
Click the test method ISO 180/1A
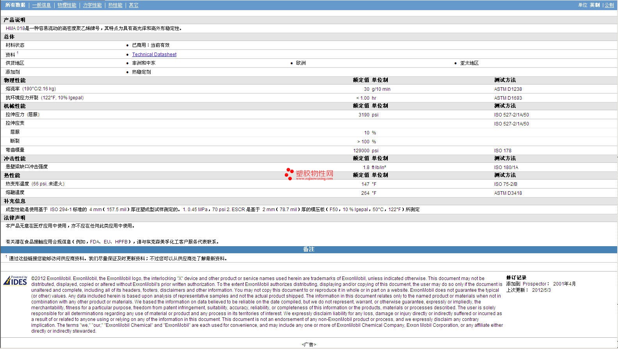(x=506, y=167)
